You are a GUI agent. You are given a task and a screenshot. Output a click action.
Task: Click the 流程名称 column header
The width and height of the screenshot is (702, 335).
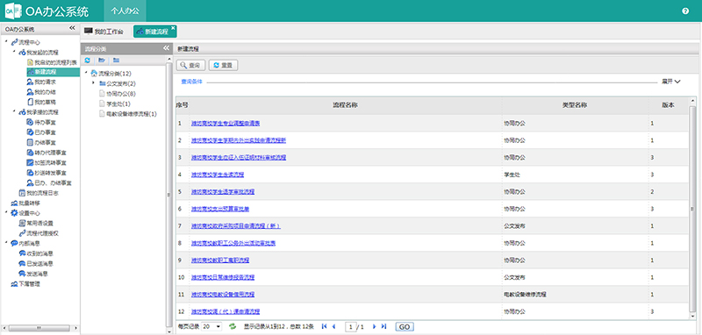(x=345, y=105)
